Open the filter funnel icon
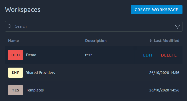Viewport: 187px width, 101px height. [177, 27]
